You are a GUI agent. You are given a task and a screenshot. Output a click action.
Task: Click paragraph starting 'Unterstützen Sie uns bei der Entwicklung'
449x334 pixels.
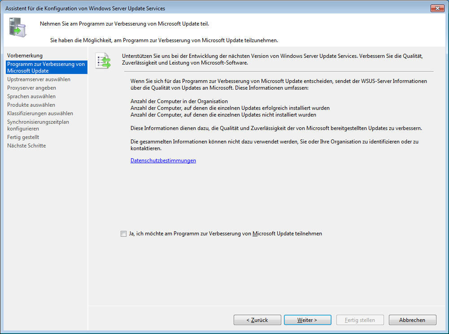click(272, 59)
